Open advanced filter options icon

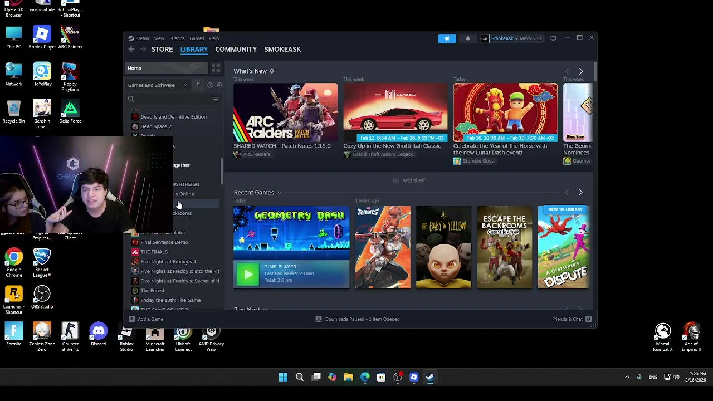[x=216, y=99]
